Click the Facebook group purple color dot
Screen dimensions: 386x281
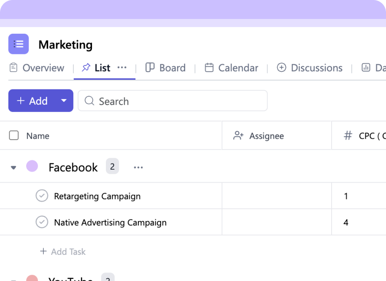click(x=32, y=166)
